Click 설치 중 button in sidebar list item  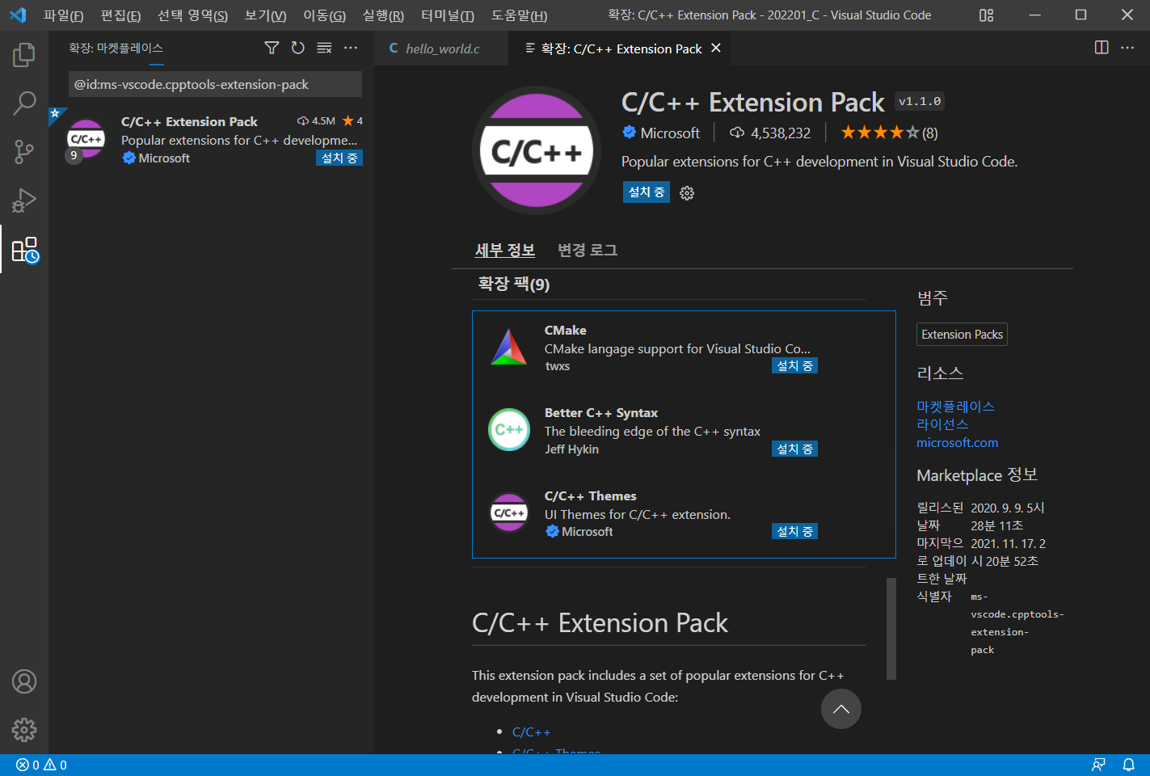[339, 158]
